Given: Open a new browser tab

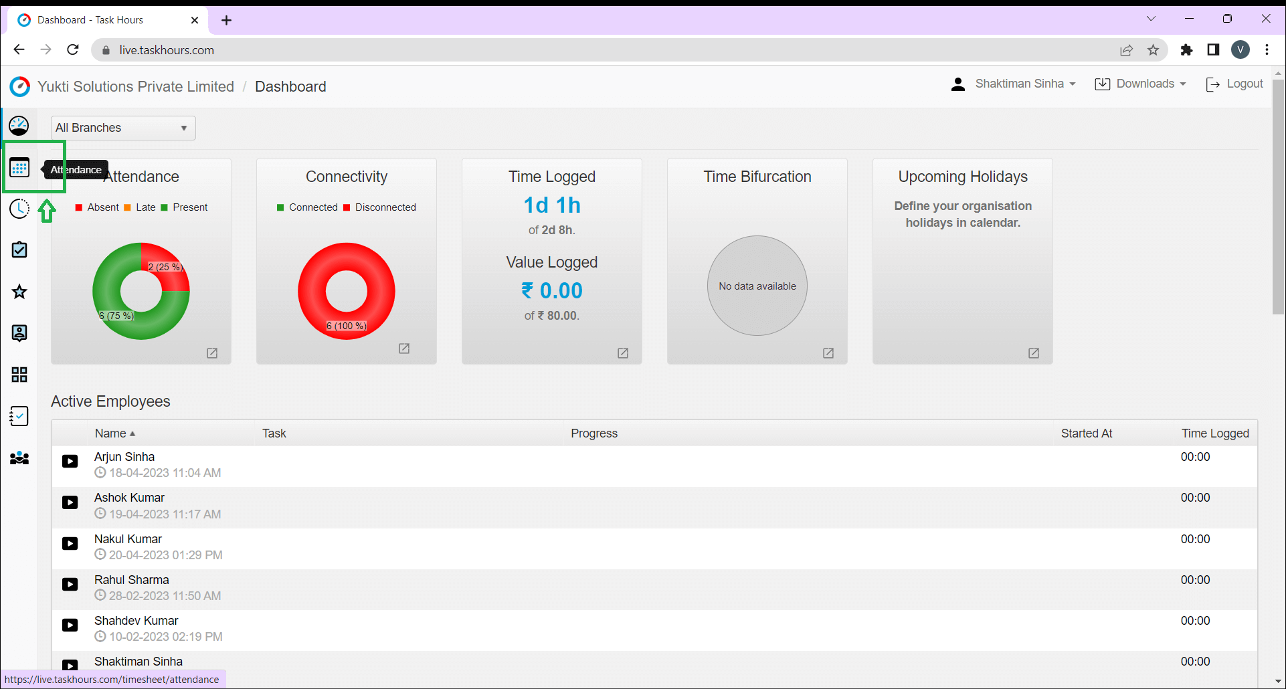Looking at the screenshot, I should coord(227,20).
